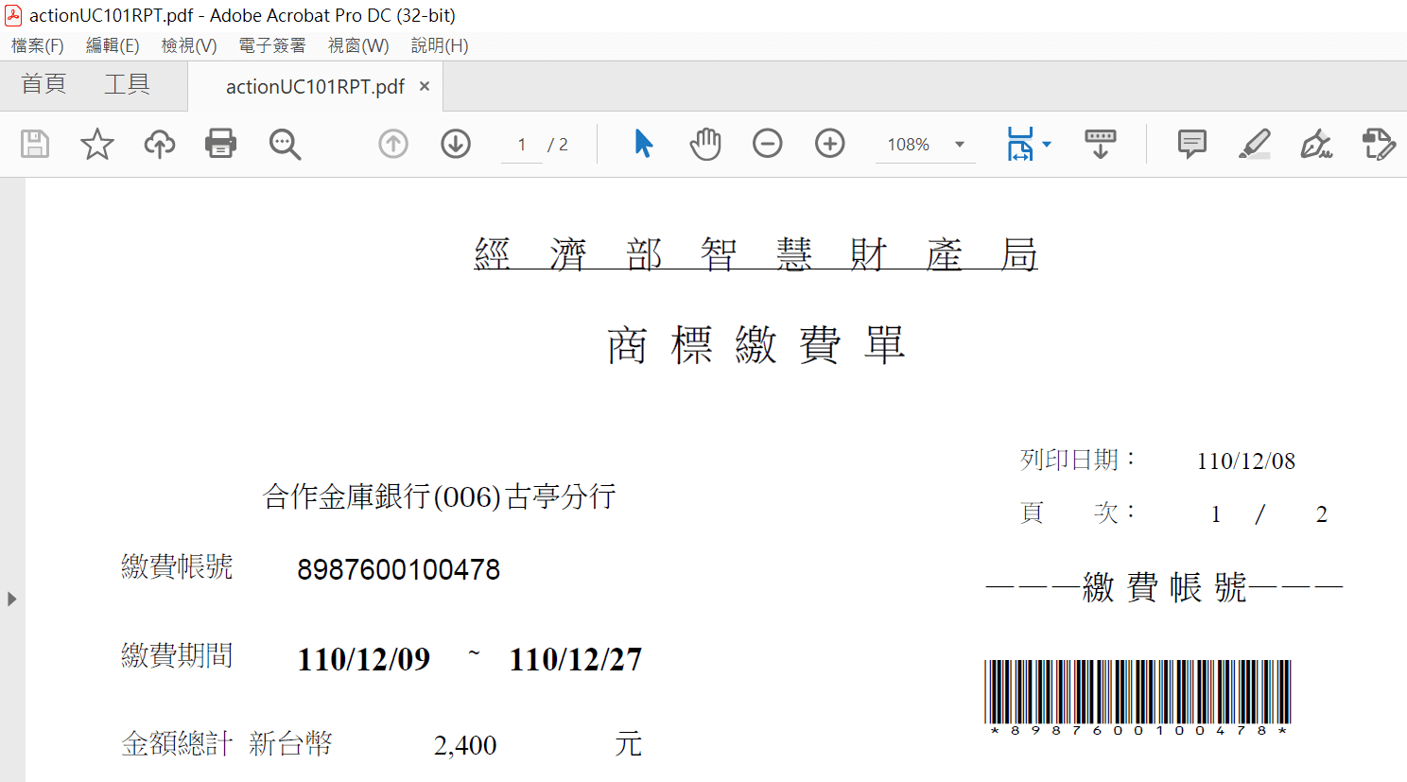Add a comment note

pos(1192,144)
